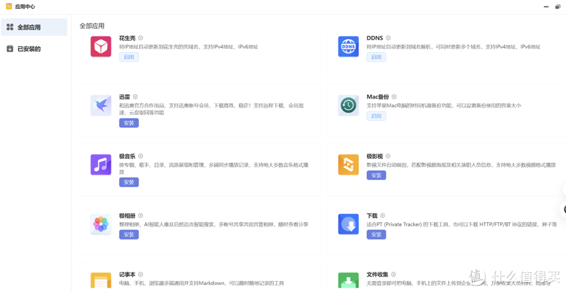The image size is (566, 292).
Task: Click the shield badge next to 迅雷
Action: (x=136, y=97)
